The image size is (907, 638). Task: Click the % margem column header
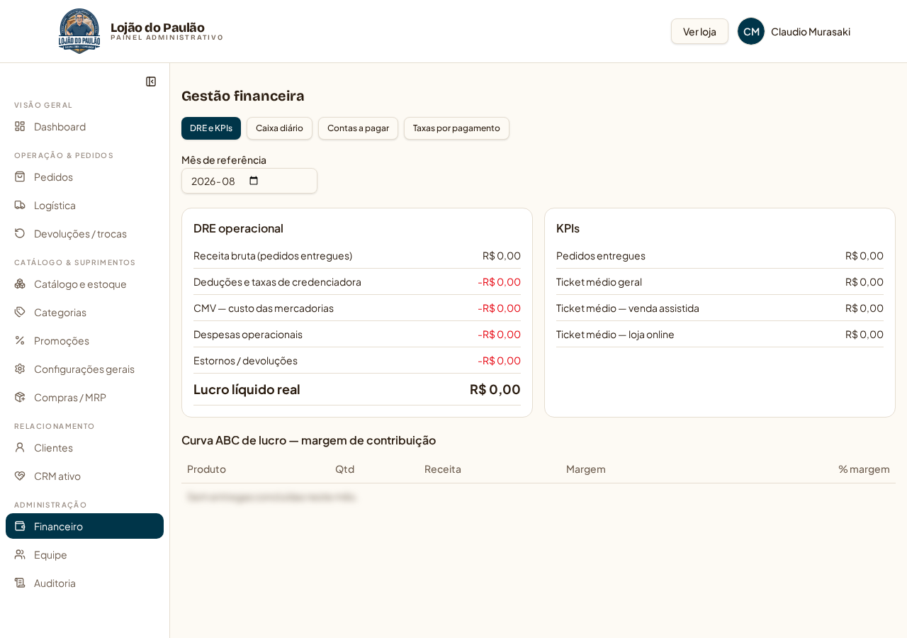[864, 469]
